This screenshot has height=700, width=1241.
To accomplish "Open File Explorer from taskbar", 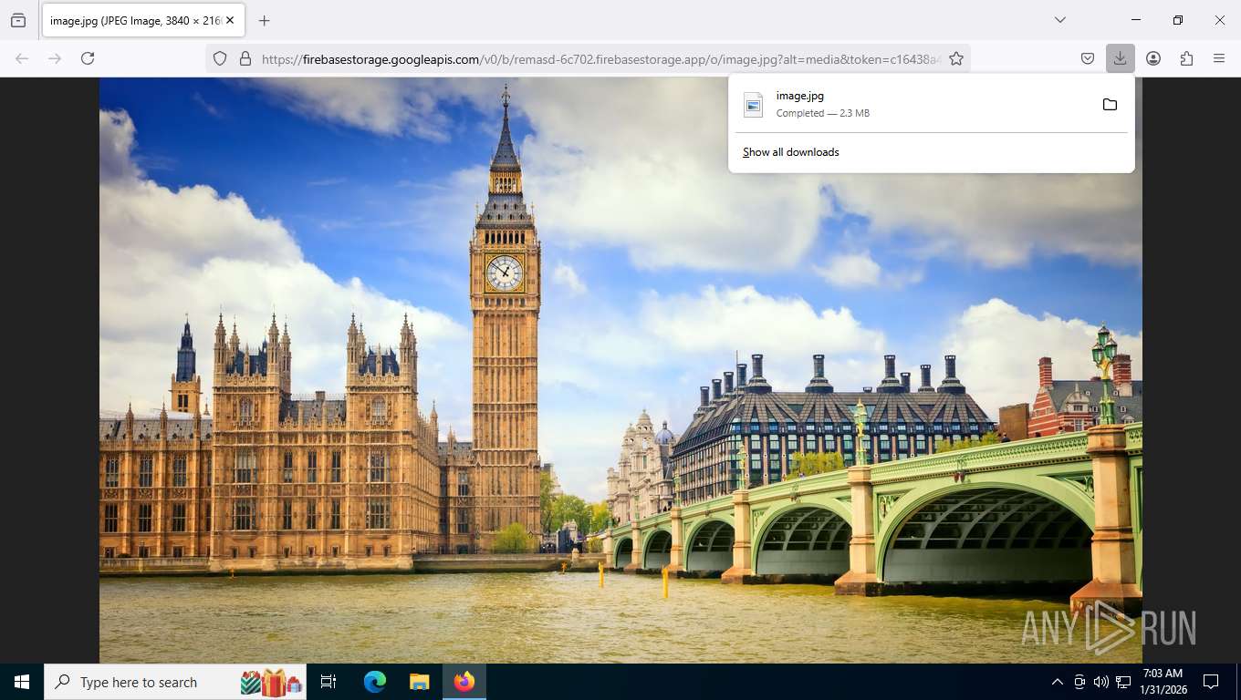I will click(419, 682).
